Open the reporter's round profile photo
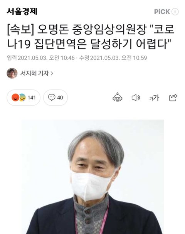Image resolution: width=185 pixels, height=234 pixels. (12, 73)
